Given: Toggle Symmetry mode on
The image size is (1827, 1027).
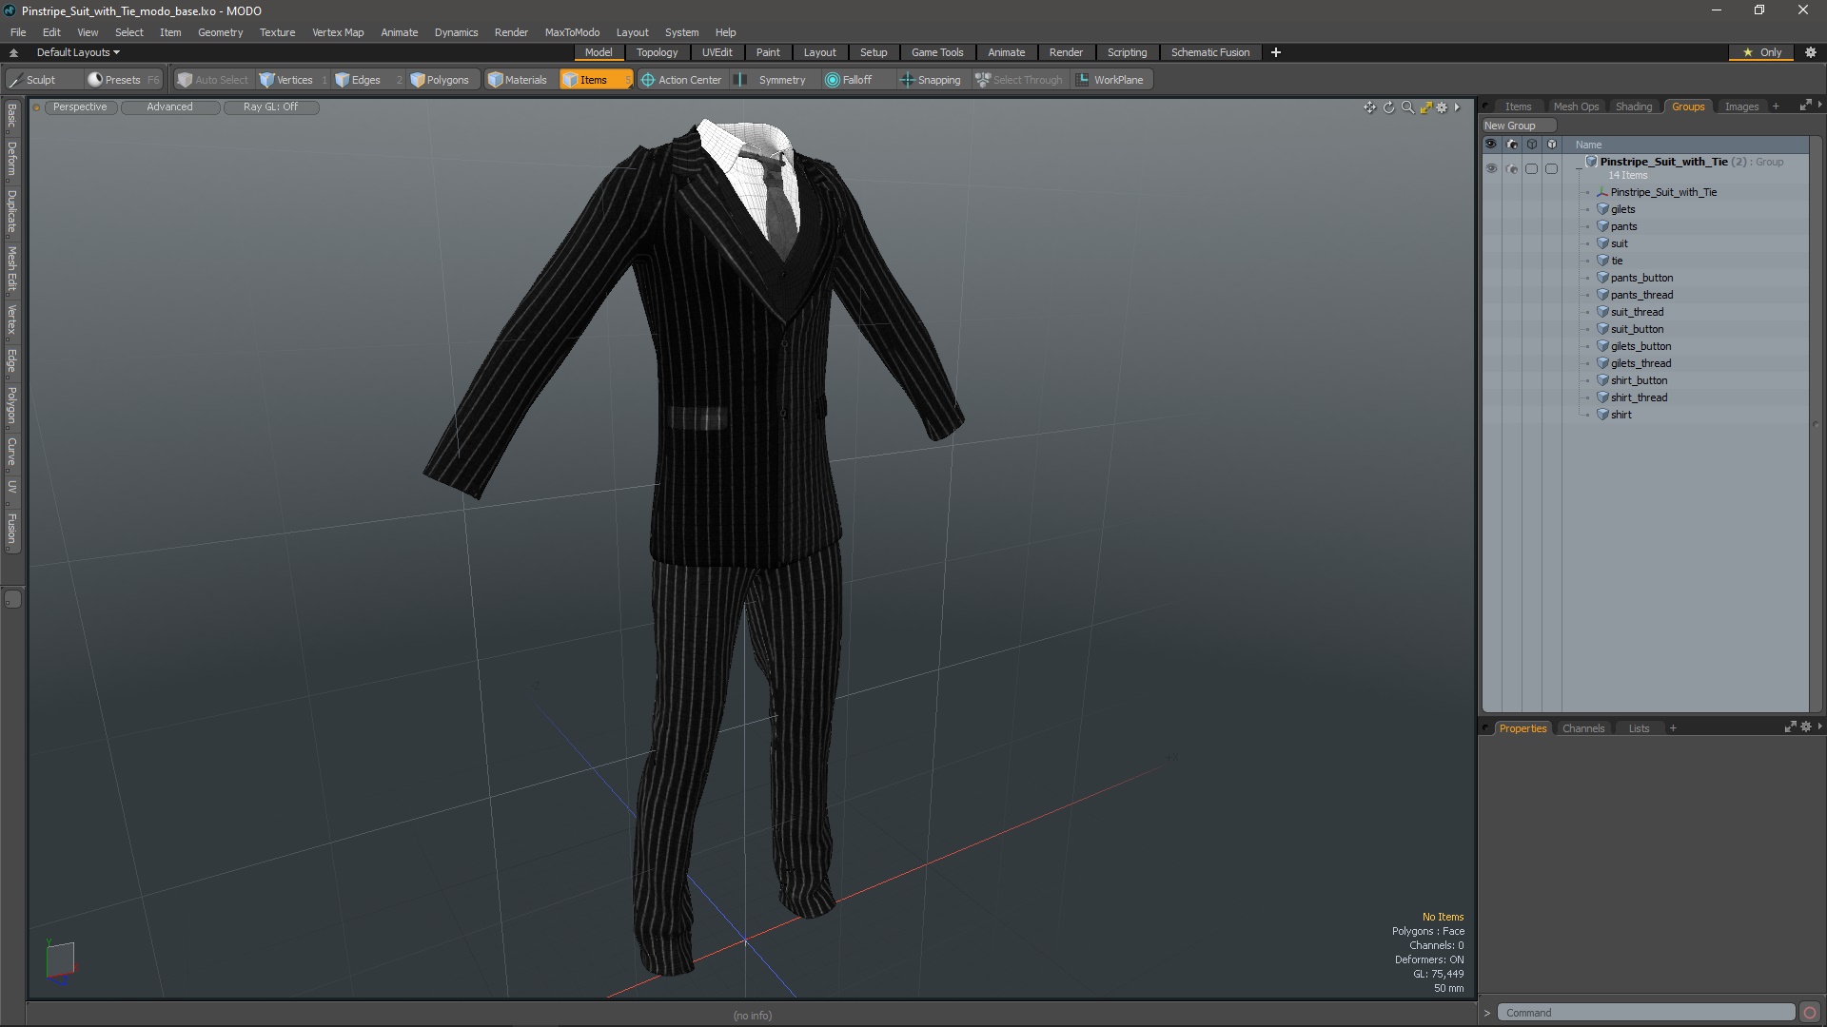Looking at the screenshot, I should point(772,80).
